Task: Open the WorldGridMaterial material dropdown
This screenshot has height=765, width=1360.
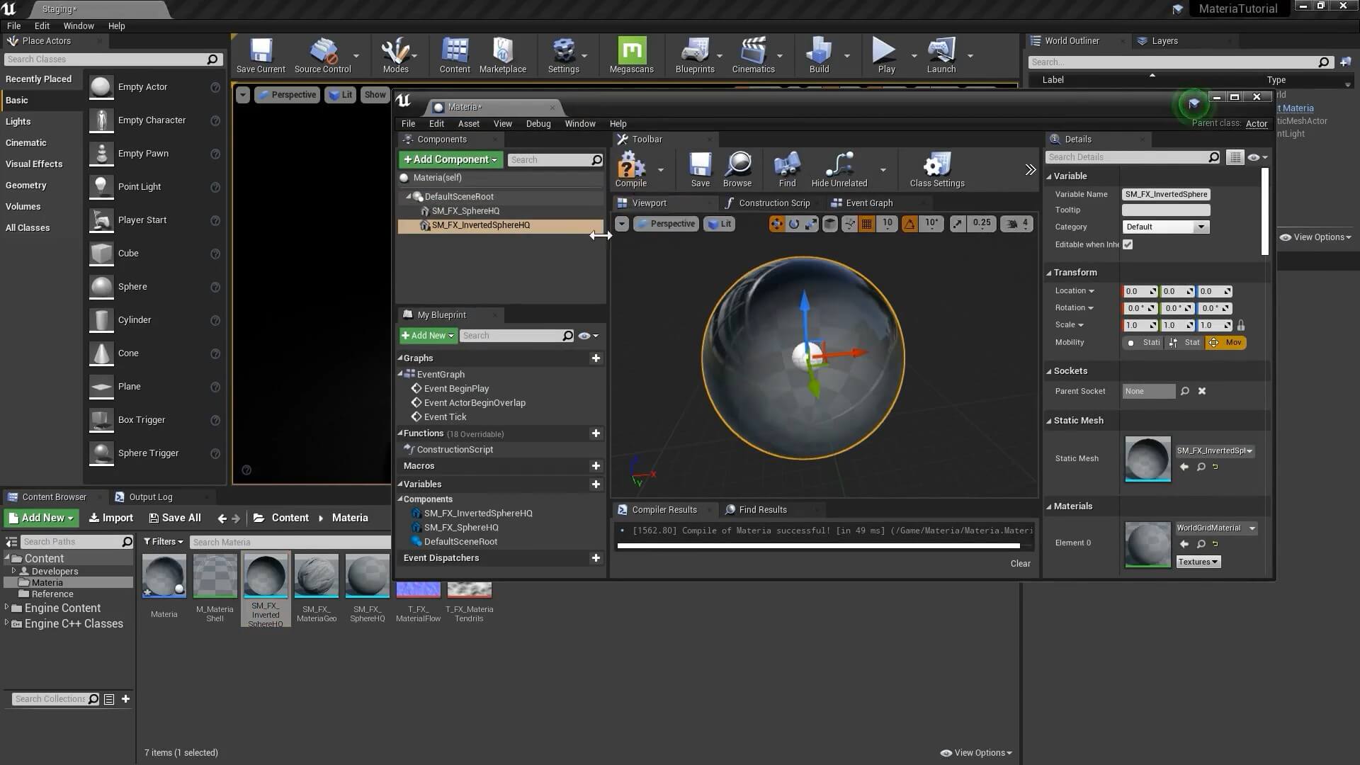Action: point(1215,528)
